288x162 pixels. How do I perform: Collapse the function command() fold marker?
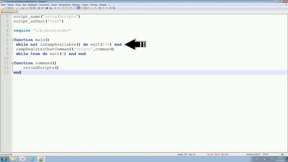tap(13, 63)
